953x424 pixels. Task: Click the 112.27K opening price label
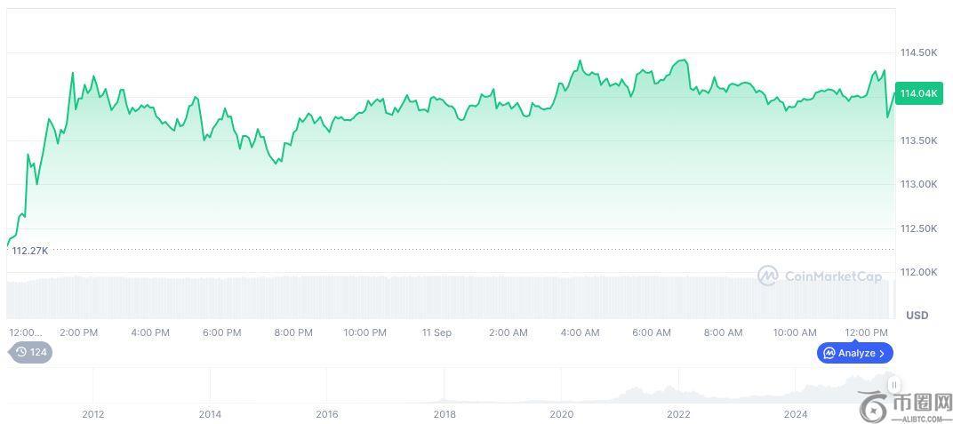[x=30, y=251]
